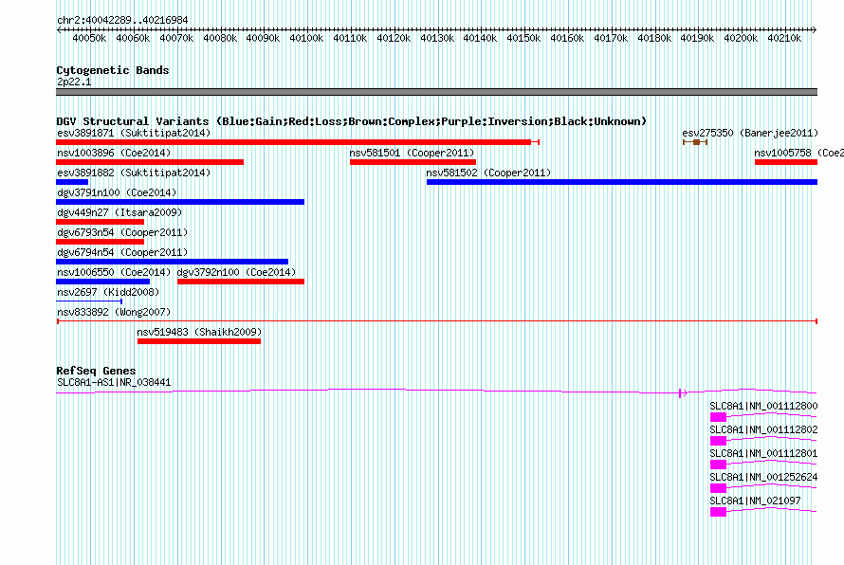Click the nsv1003896 red loss bar

coord(150,162)
